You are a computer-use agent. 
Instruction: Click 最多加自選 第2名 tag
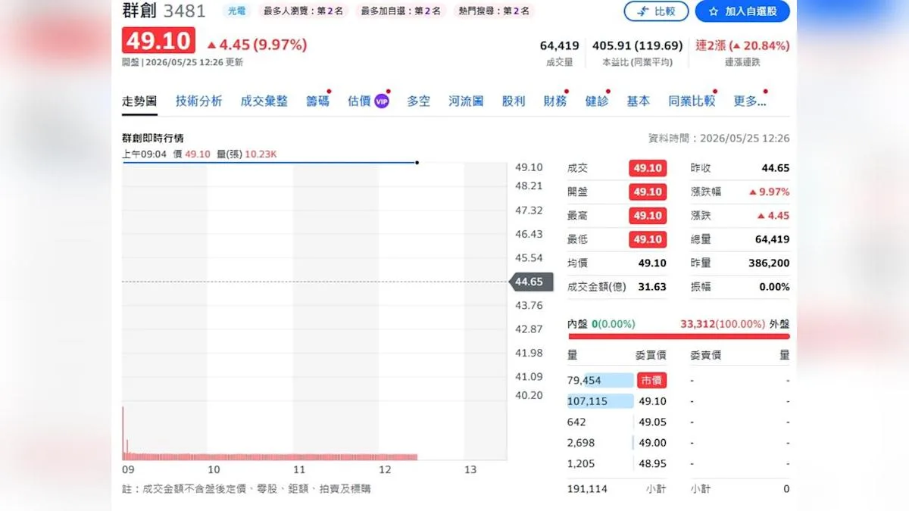pyautogui.click(x=401, y=11)
